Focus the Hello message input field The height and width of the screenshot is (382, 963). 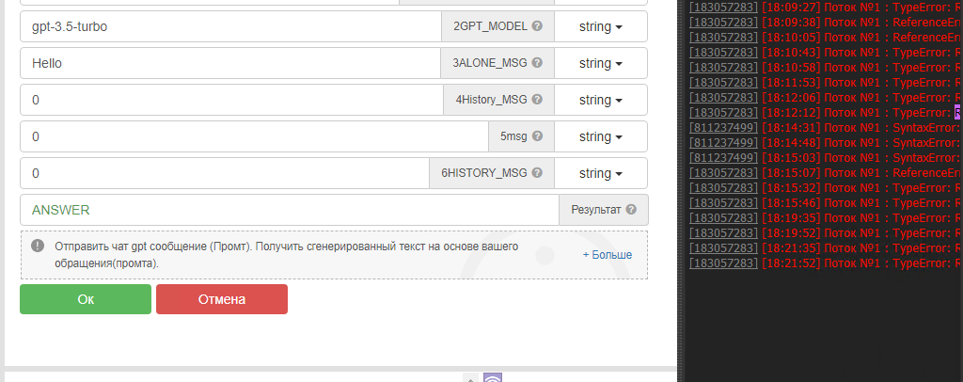(x=230, y=63)
